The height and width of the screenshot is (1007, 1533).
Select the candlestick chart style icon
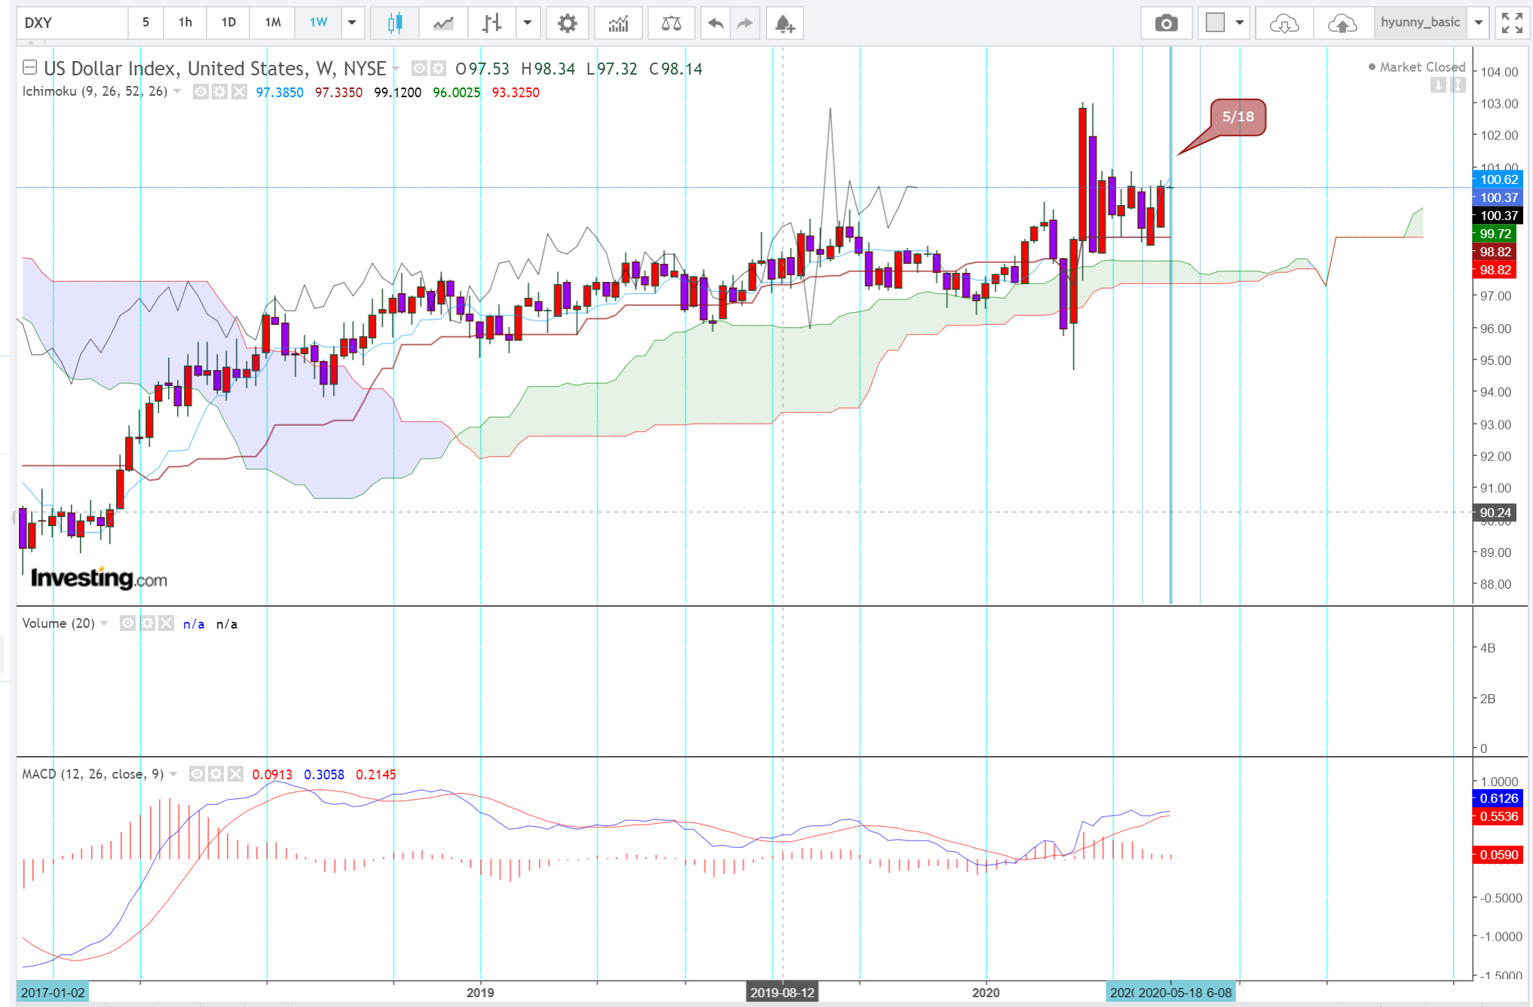(395, 23)
